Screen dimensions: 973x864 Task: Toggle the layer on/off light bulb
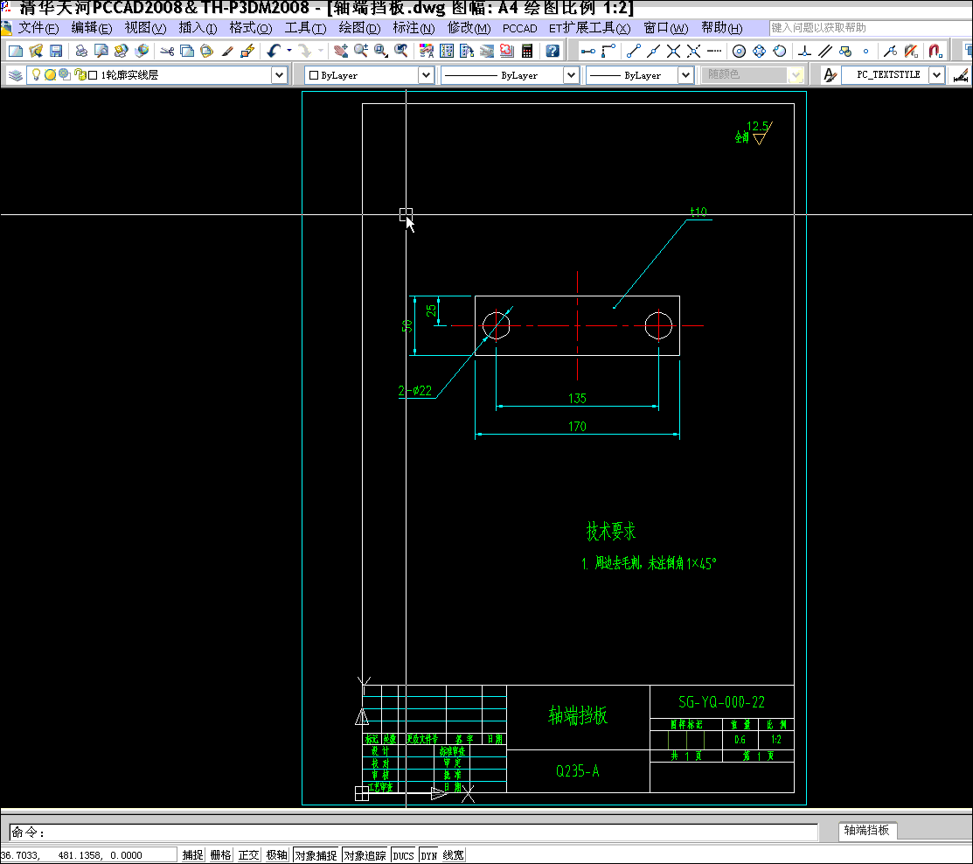click(x=36, y=74)
